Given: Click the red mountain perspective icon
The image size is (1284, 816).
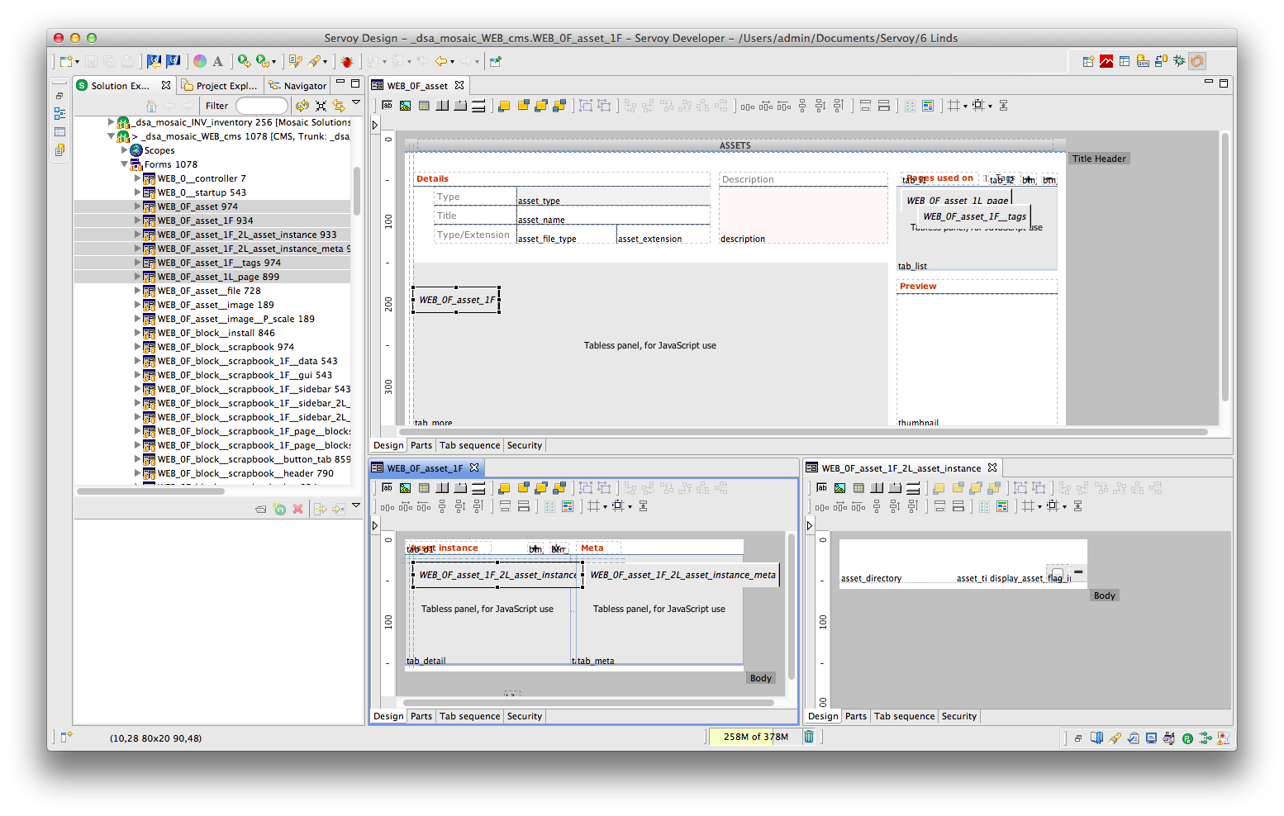Looking at the screenshot, I should (1106, 61).
